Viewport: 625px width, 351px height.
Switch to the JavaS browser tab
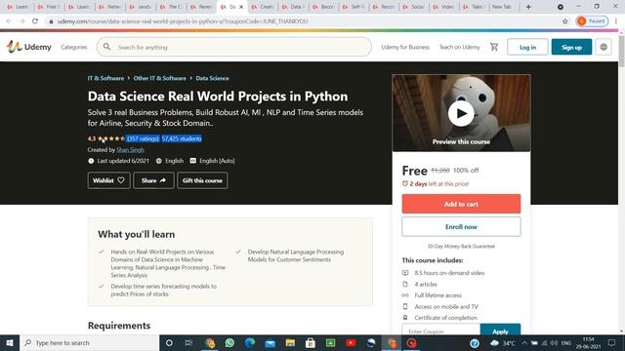point(141,7)
